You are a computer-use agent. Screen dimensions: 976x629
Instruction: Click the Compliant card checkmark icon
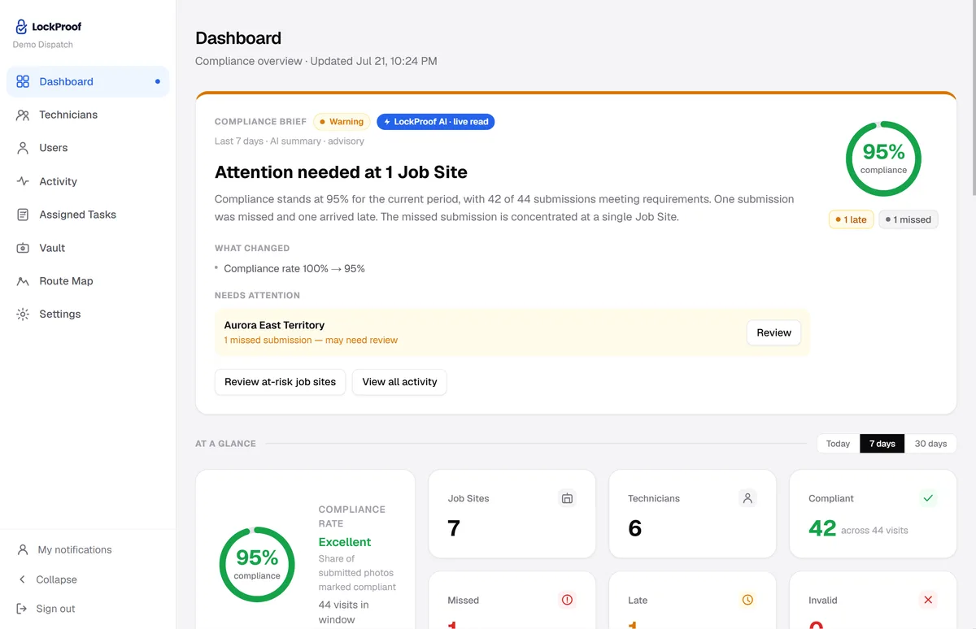tap(928, 498)
